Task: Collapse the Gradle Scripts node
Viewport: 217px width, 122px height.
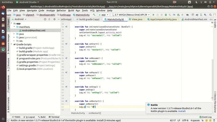Action: coord(12,44)
